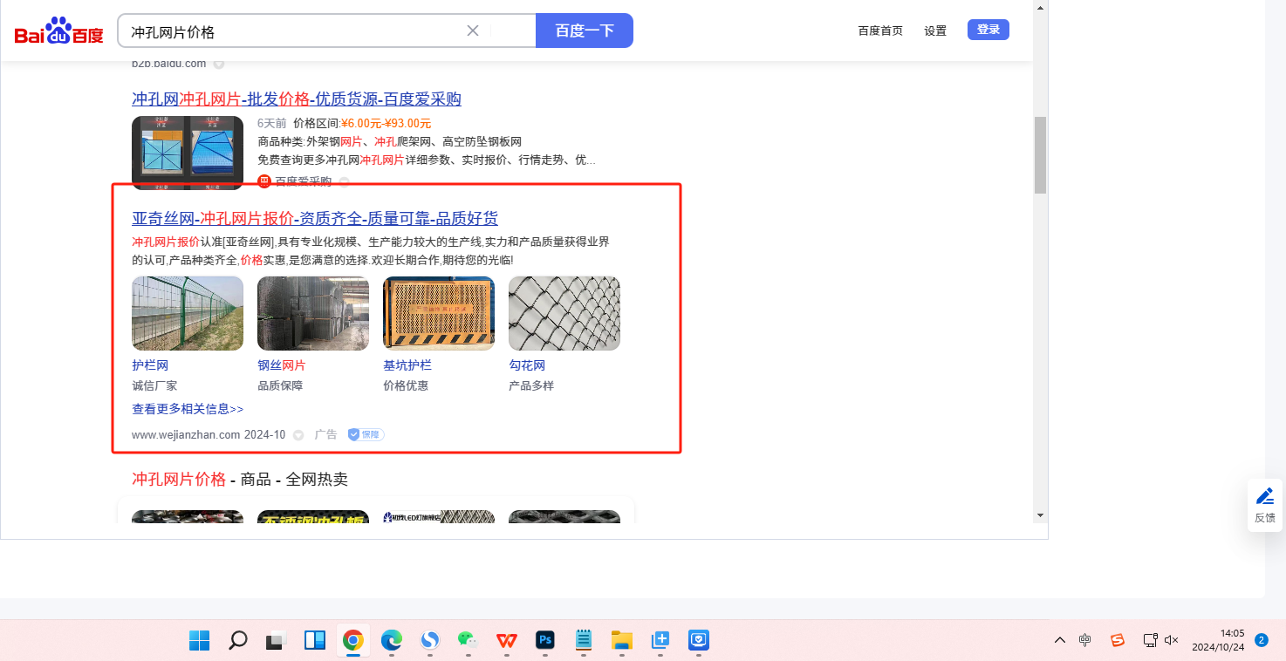Open File Explorer from the taskbar
Viewport: 1286px width, 661px height.
[621, 641]
